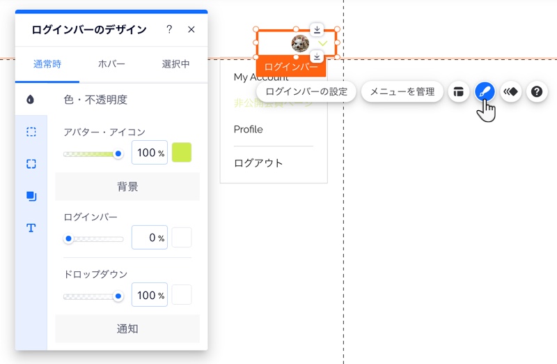The width and height of the screenshot is (557, 364).
Task: Open the shadow design icon in sidebar
Action: pyautogui.click(x=31, y=196)
